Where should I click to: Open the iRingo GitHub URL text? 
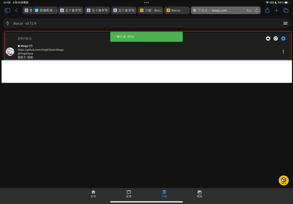(x=41, y=50)
